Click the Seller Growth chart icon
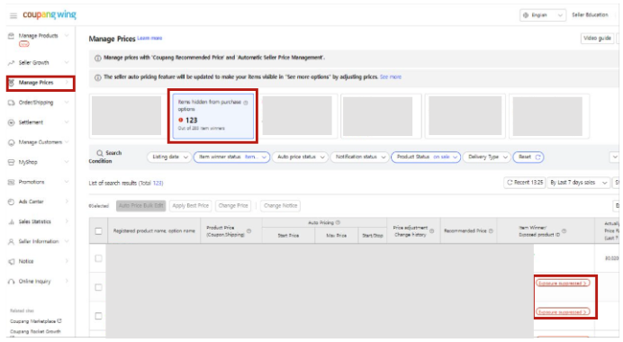Viewport: 623px width, 342px height. [11, 63]
